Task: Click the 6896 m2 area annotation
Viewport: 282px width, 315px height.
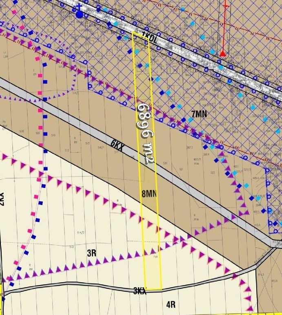Action: tap(145, 134)
